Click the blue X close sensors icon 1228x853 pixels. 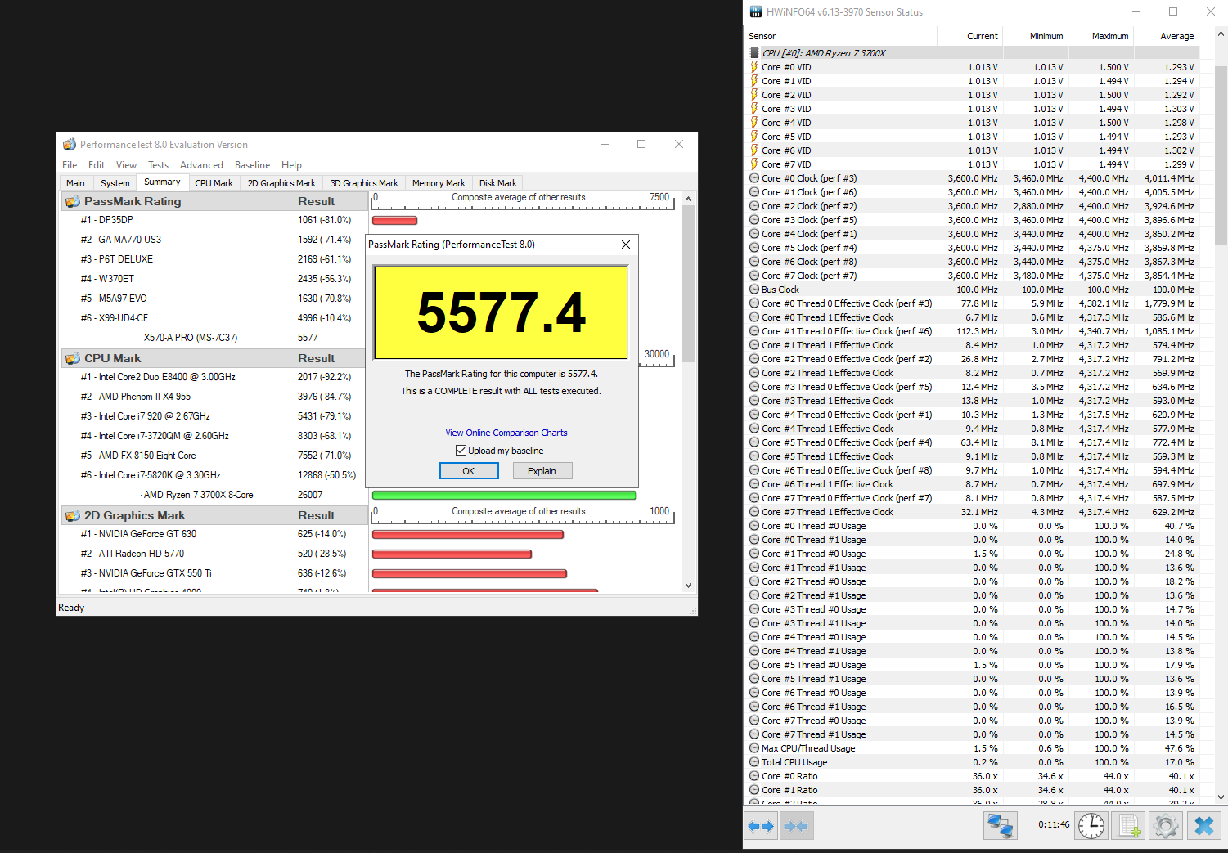[1203, 825]
